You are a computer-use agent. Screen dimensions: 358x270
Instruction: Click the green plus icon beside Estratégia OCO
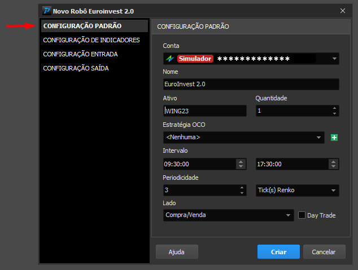(x=334, y=138)
